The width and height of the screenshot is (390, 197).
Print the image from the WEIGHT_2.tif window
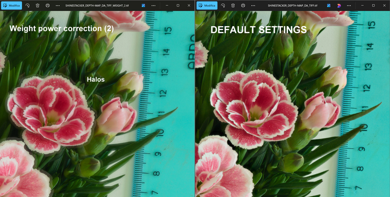tap(48, 5)
